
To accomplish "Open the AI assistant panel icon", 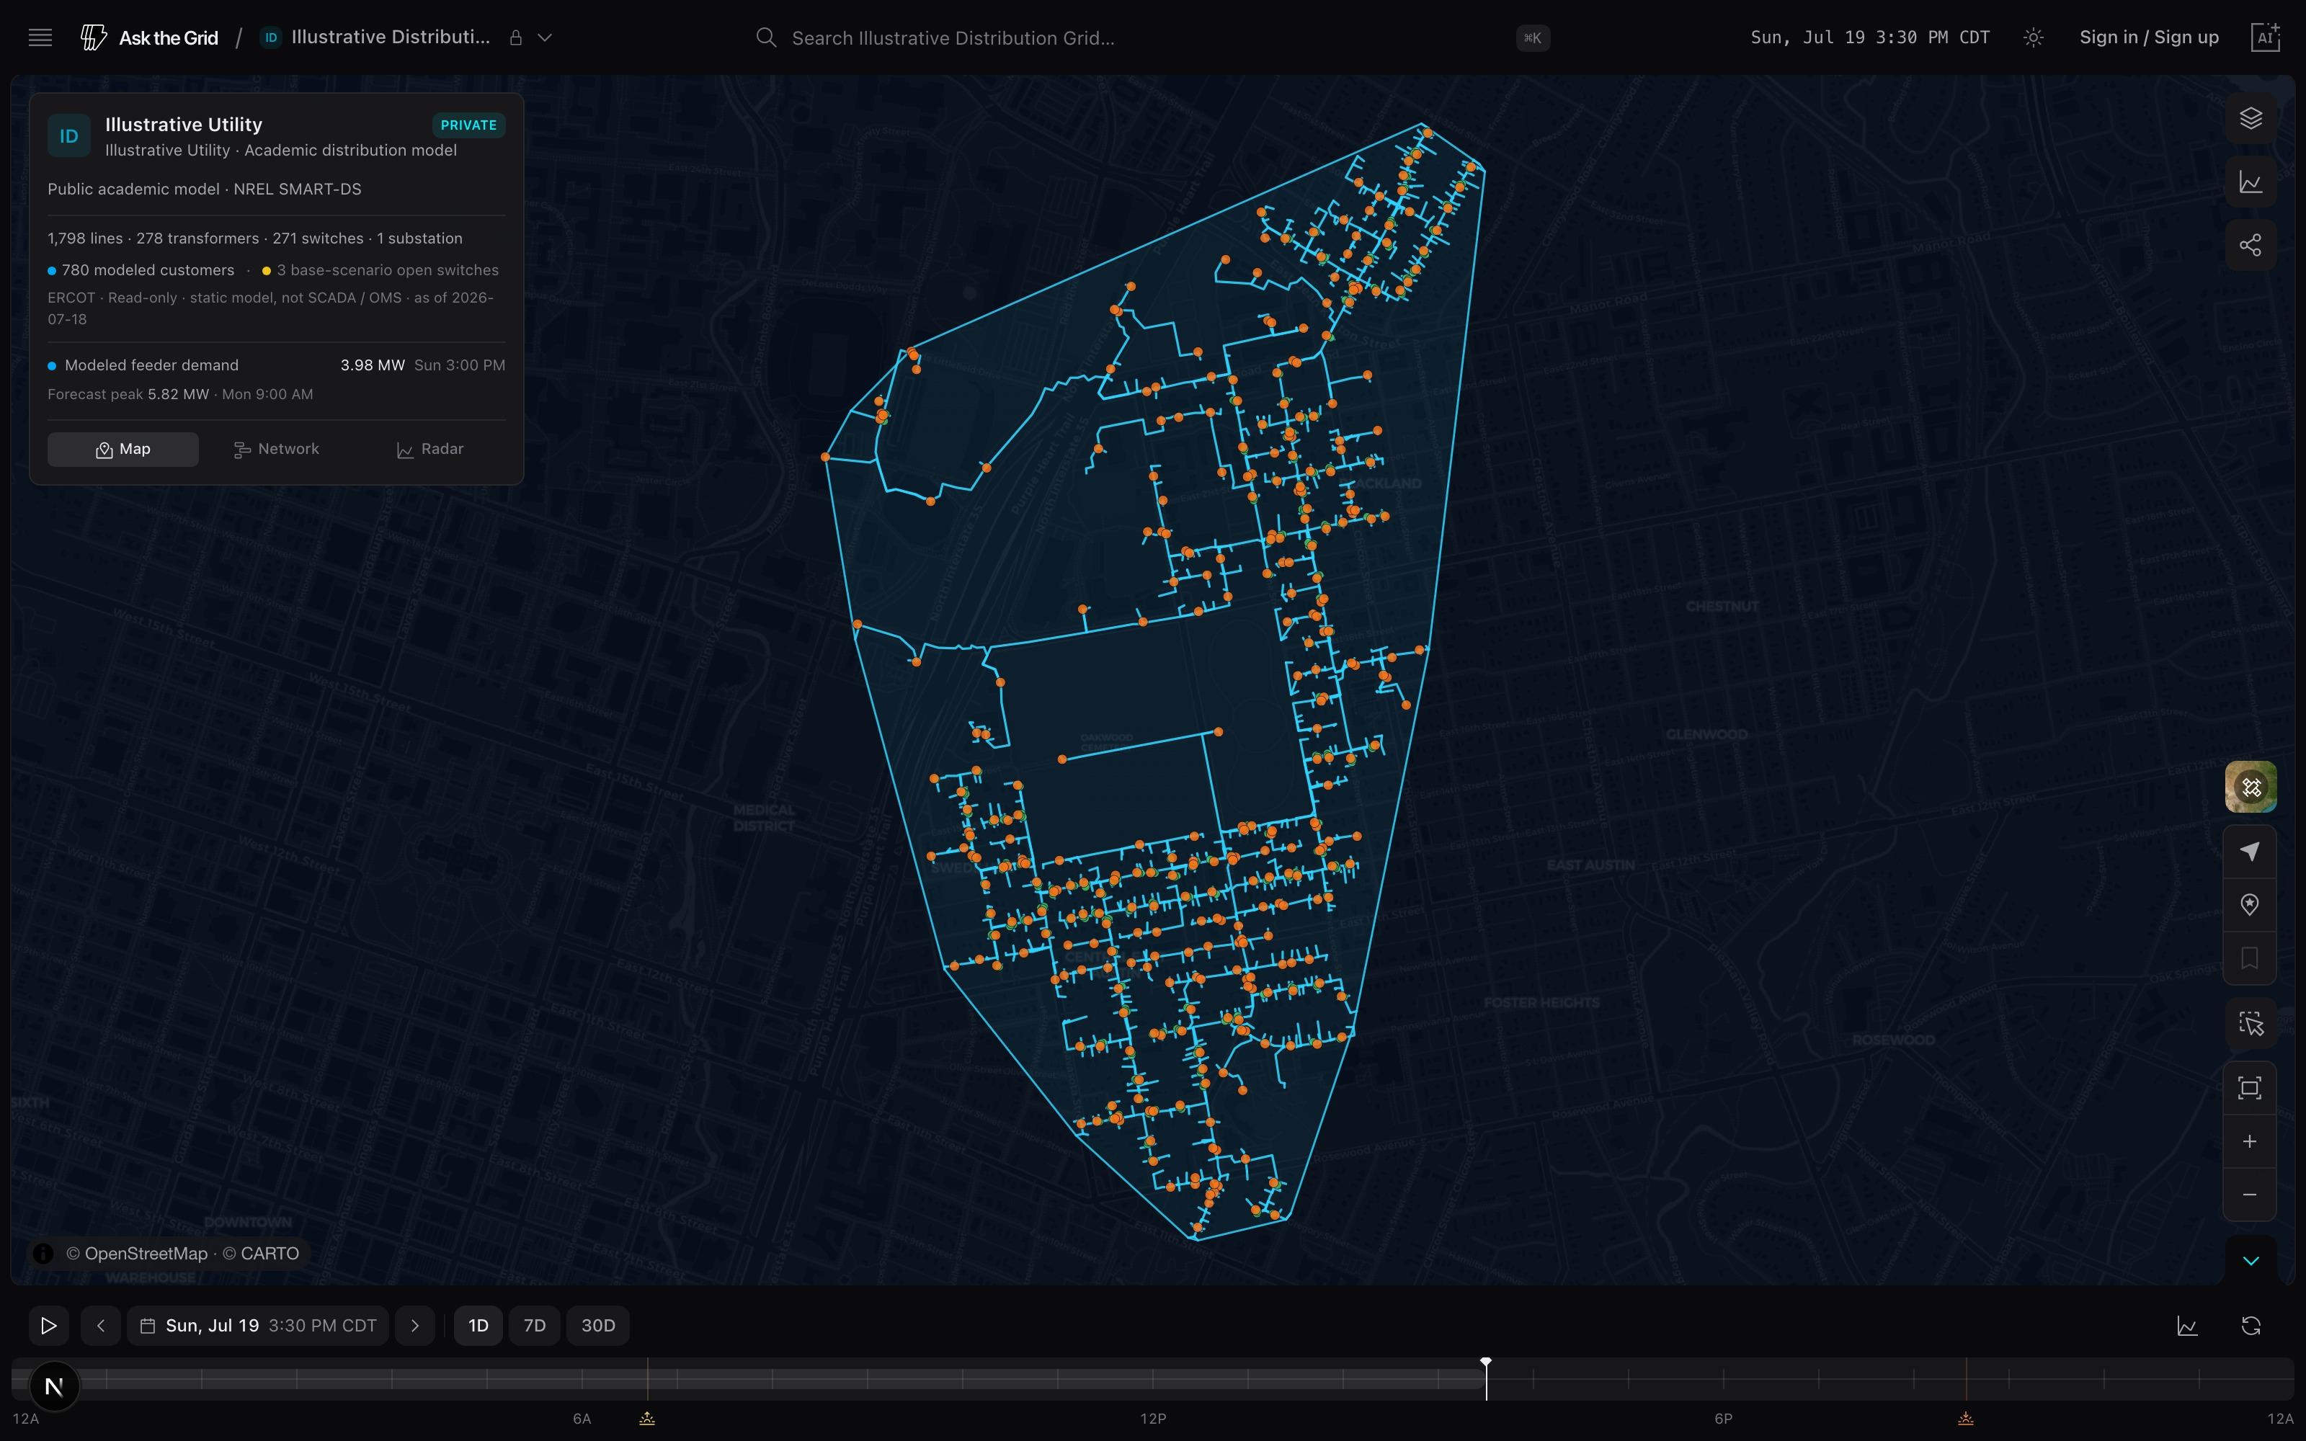I will [2265, 37].
